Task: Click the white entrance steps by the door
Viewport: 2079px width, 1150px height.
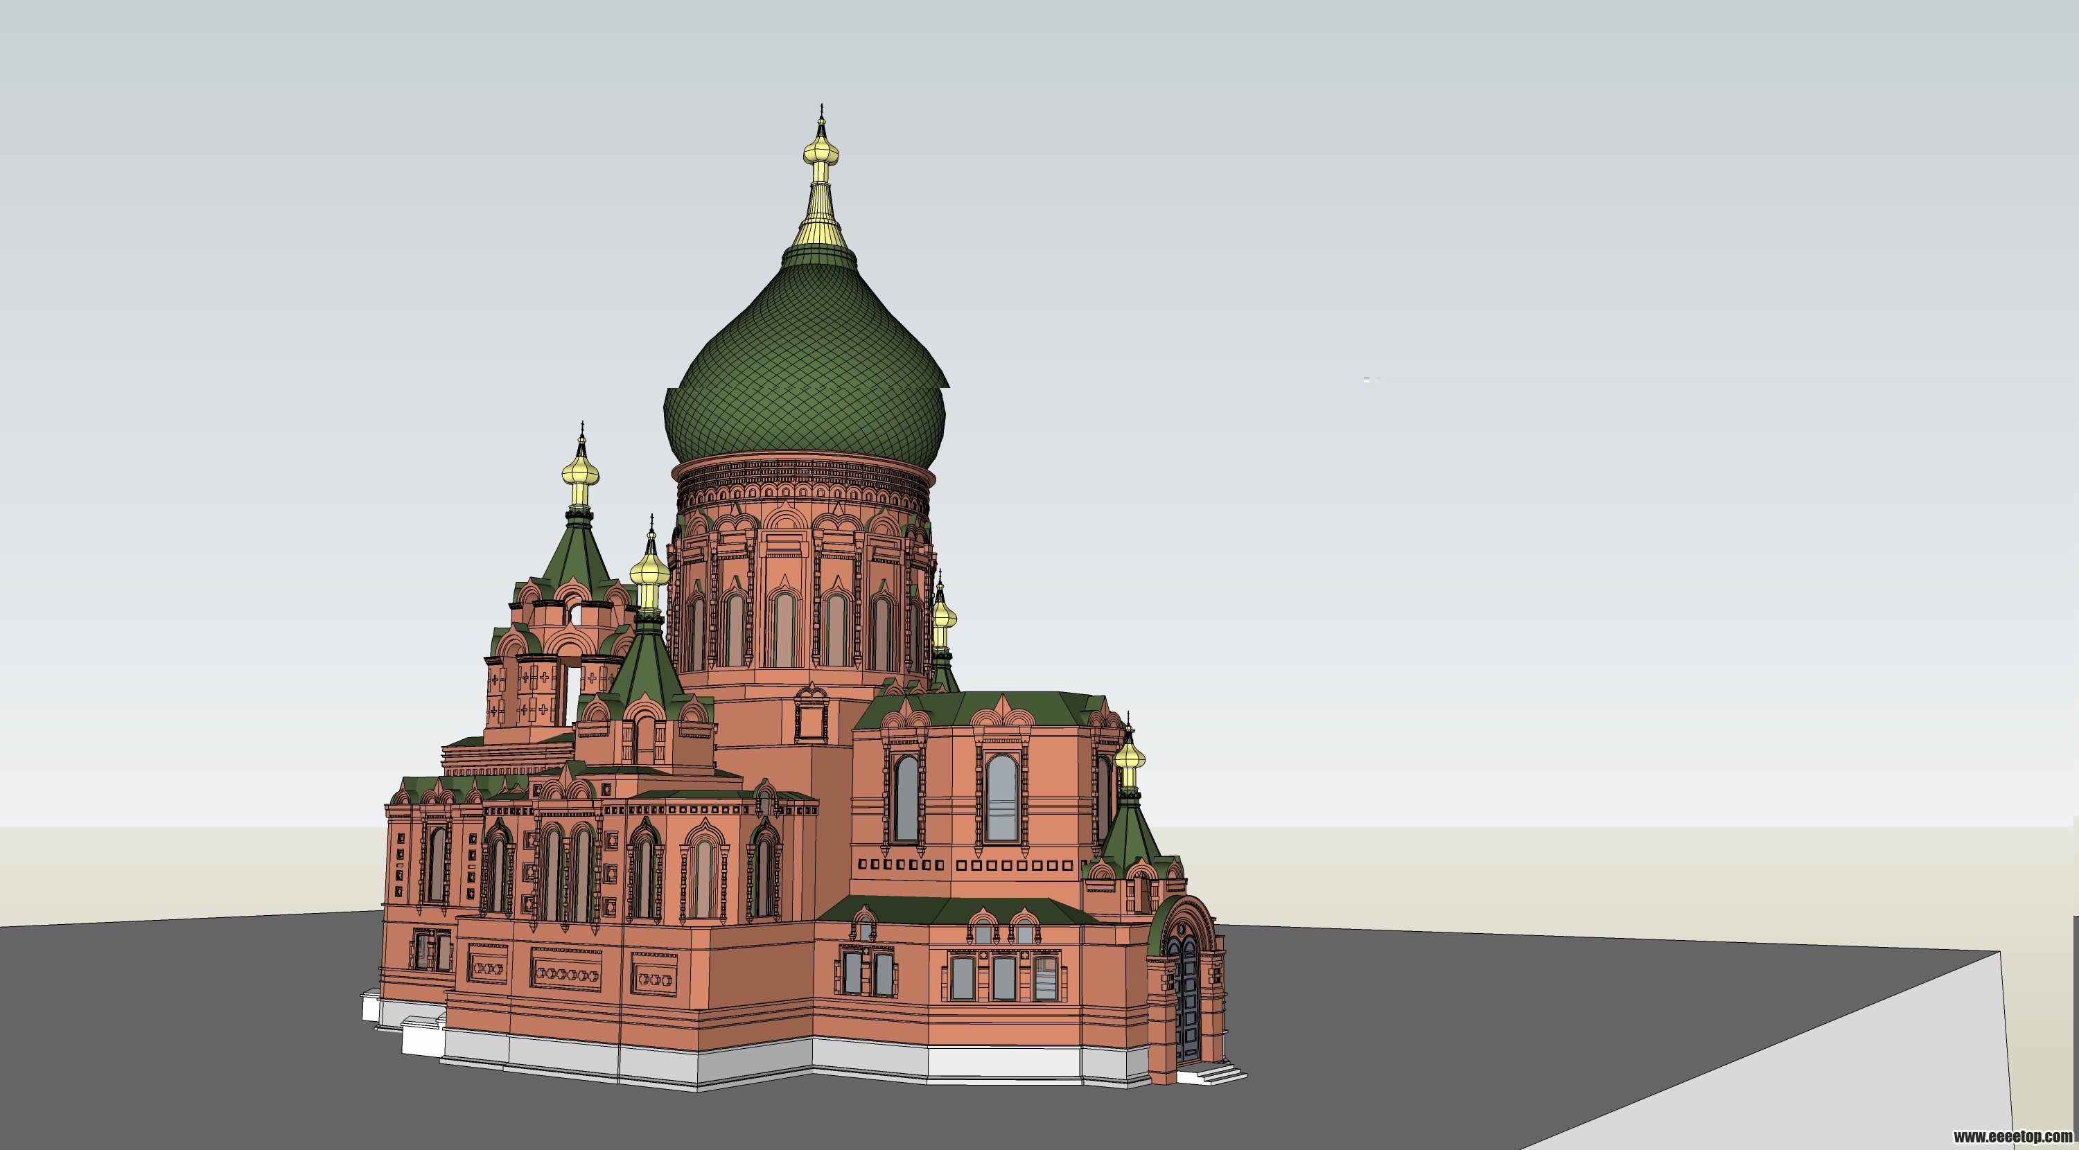Action: point(1211,1075)
